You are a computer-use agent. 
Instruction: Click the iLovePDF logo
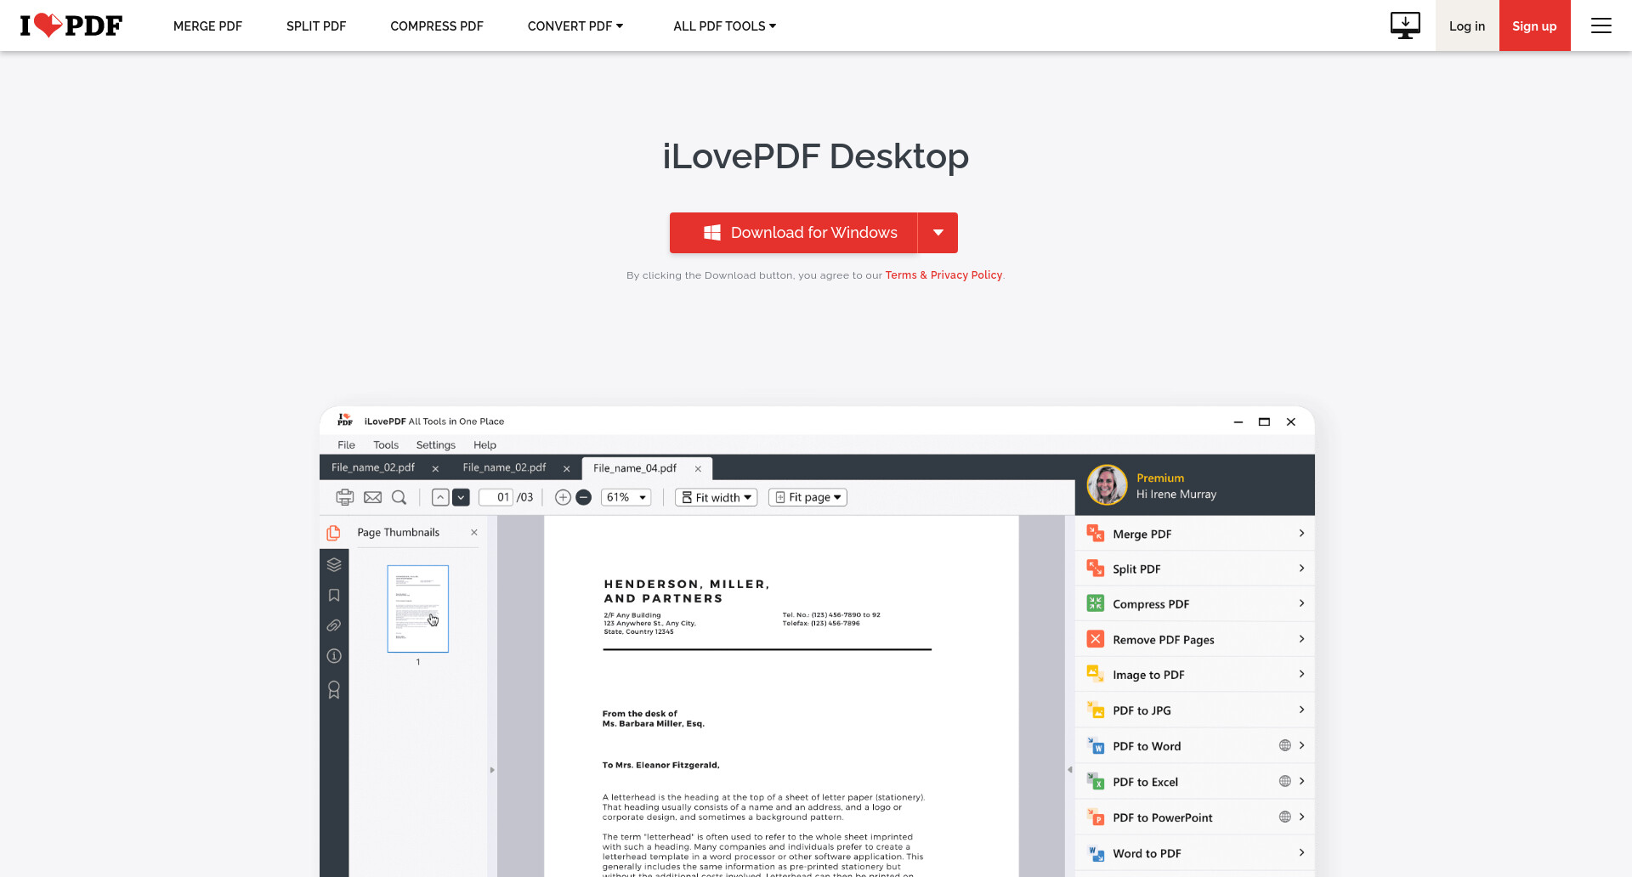click(x=71, y=25)
